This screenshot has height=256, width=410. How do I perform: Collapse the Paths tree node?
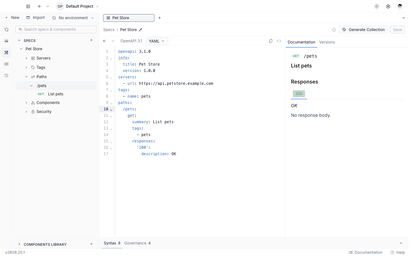26,77
